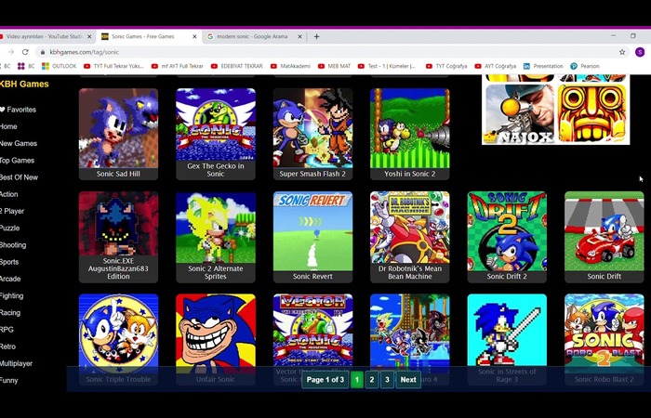Open the red car Sonic Drift game
The image size is (651, 418).
click(x=604, y=237)
